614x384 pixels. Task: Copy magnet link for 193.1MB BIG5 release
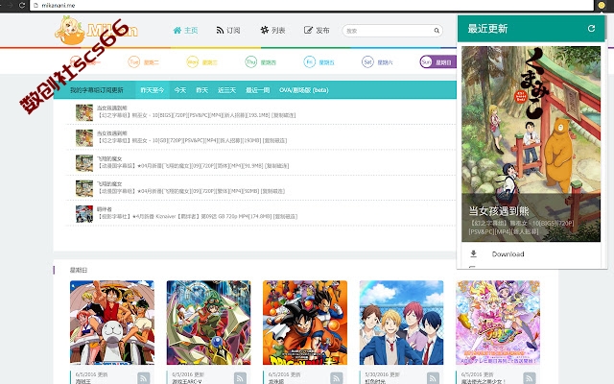(284, 115)
